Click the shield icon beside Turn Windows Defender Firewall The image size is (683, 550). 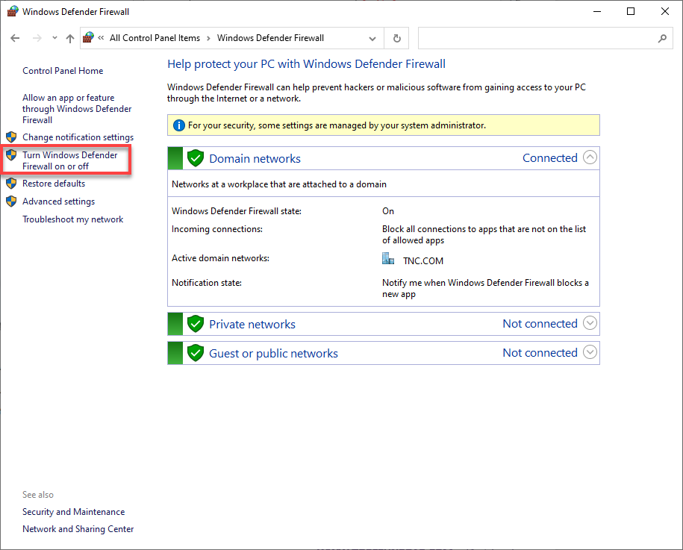tap(11, 155)
